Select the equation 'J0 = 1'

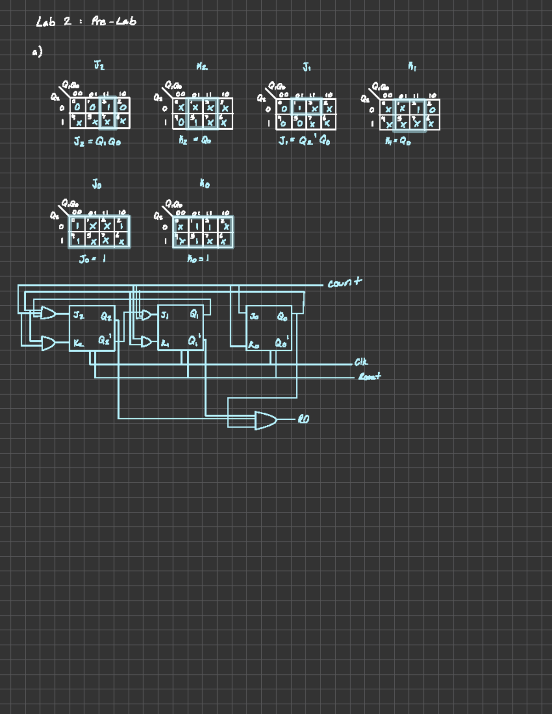(x=92, y=259)
